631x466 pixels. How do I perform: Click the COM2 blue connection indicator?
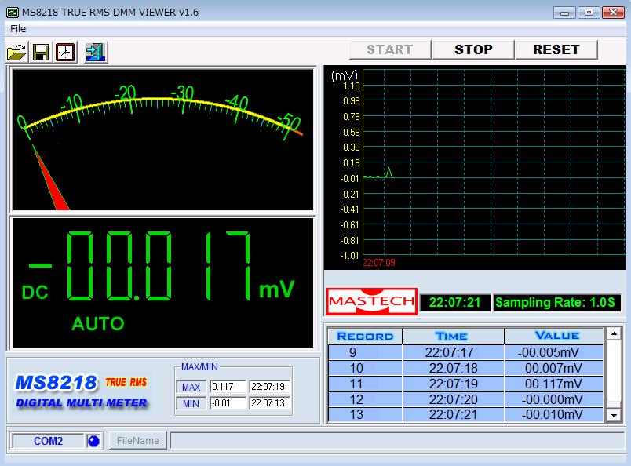(93, 441)
